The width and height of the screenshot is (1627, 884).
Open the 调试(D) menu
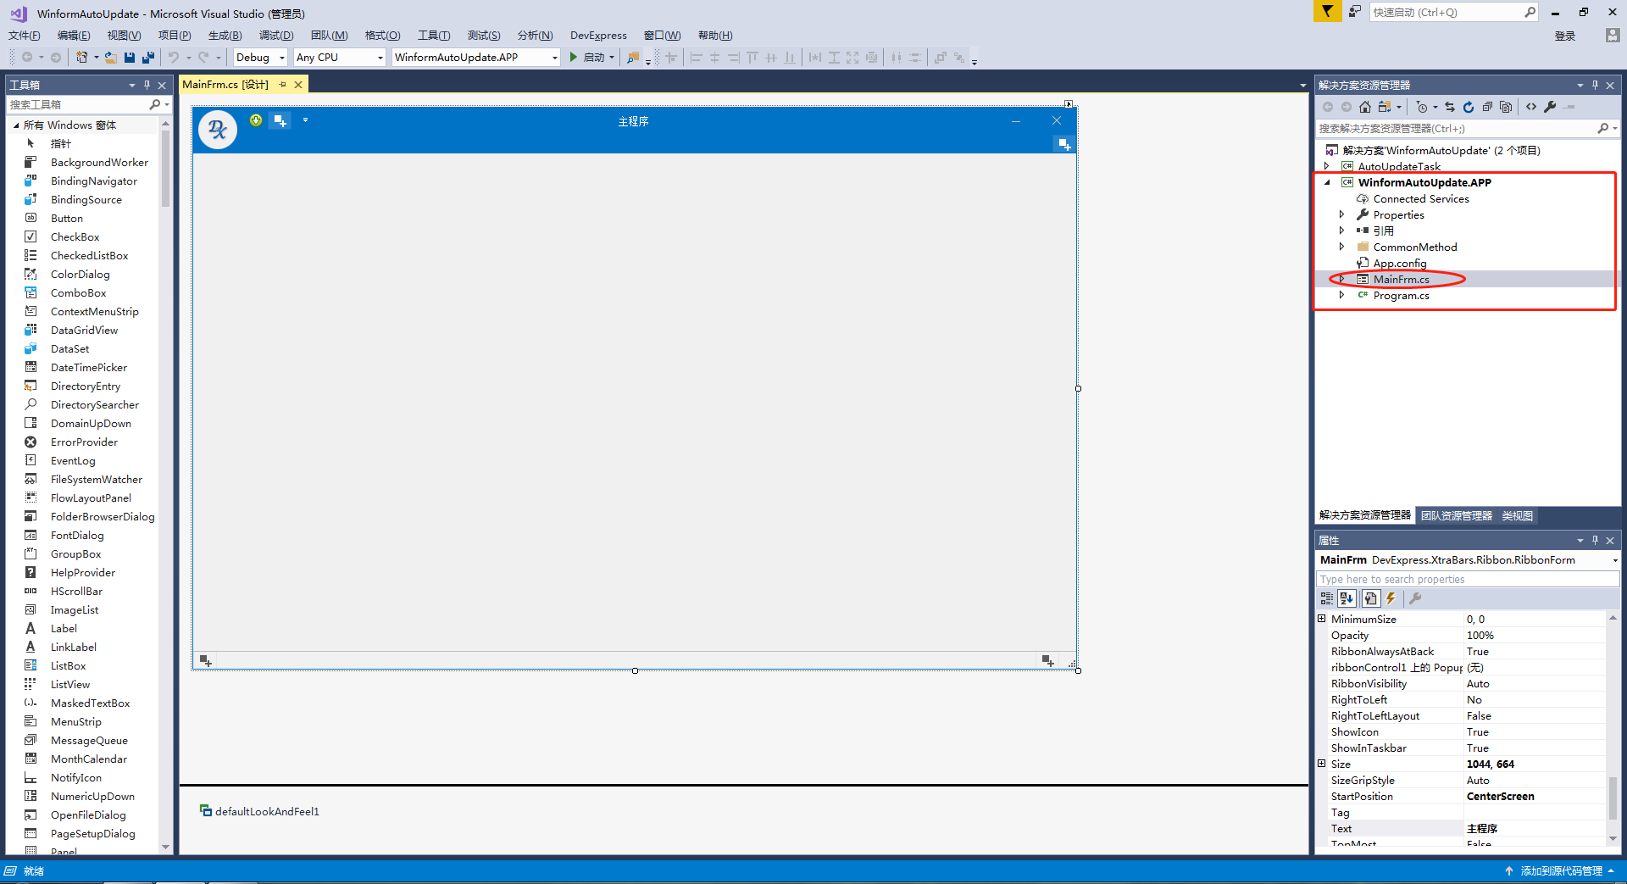[276, 35]
